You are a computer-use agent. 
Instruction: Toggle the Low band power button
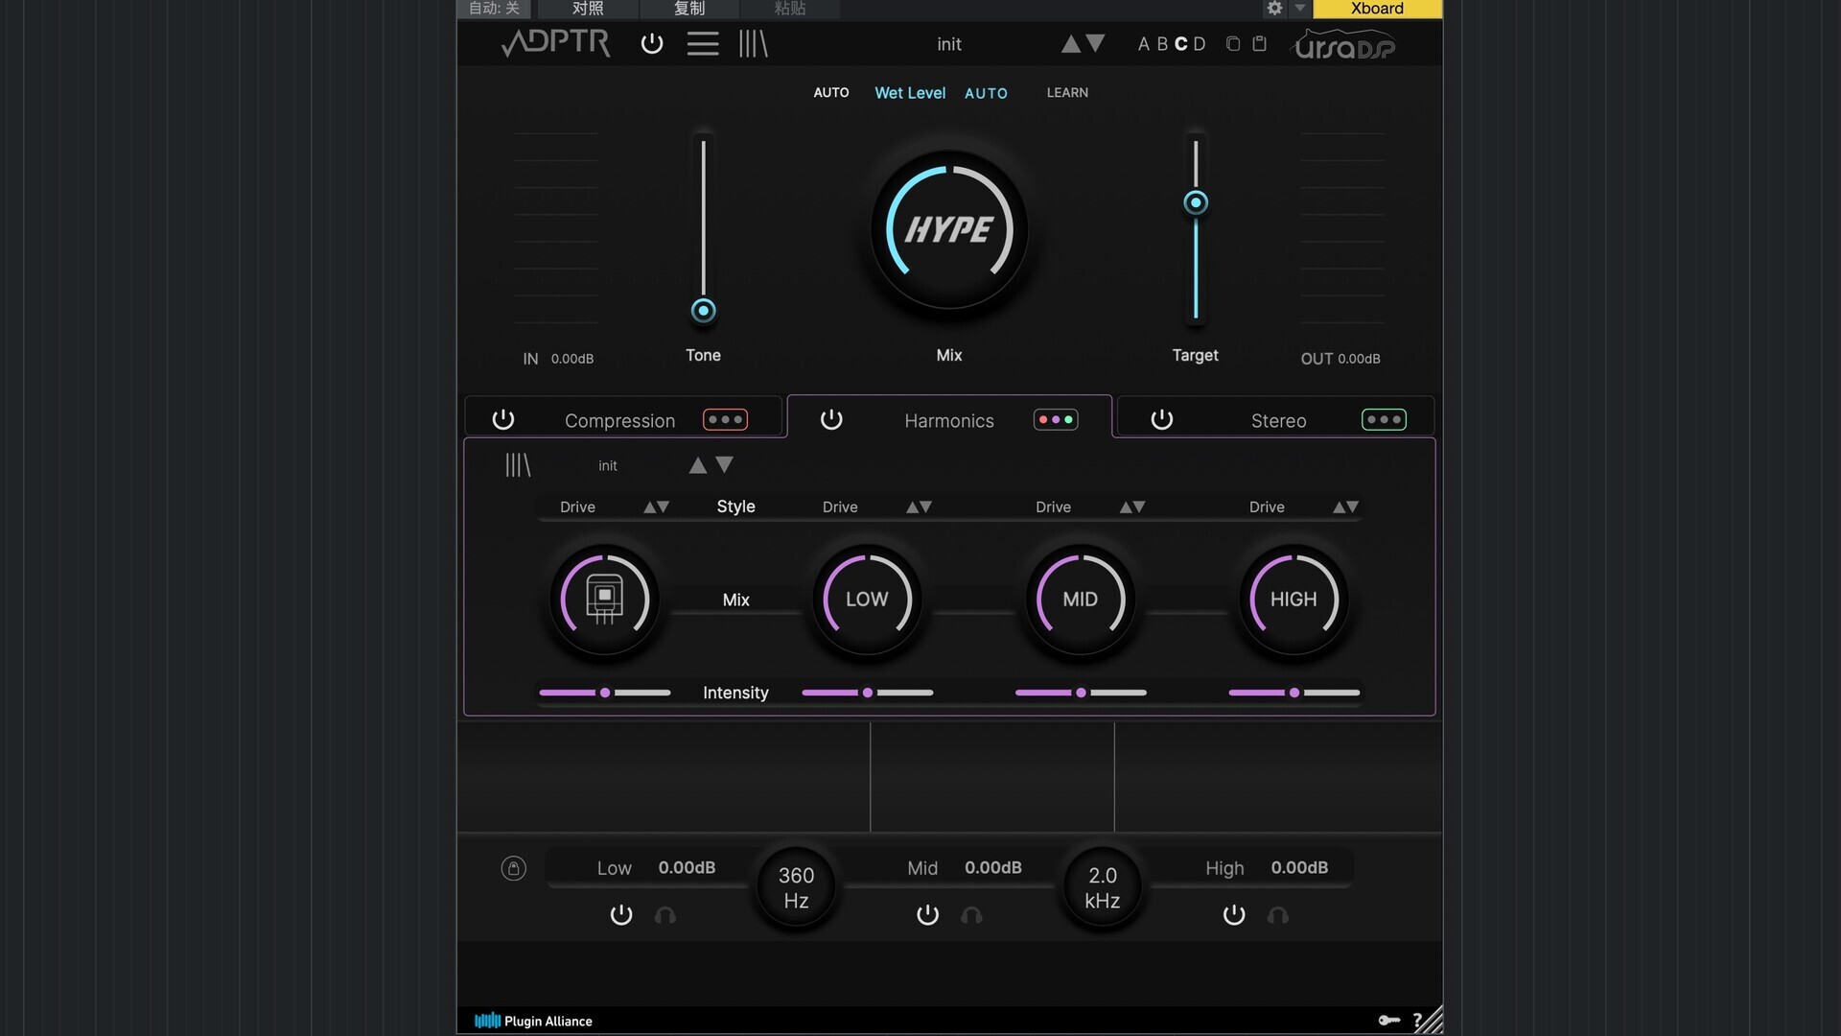[621, 915]
